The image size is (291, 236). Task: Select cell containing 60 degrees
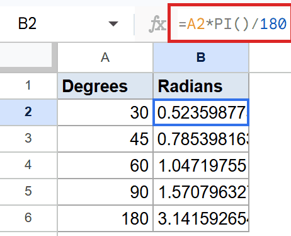[x=105, y=165]
